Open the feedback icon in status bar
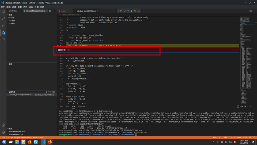The height and width of the screenshot is (145, 257). (x=250, y=137)
